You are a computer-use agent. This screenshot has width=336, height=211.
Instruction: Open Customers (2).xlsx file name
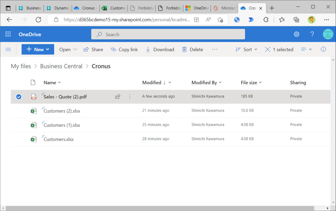tap(62, 111)
